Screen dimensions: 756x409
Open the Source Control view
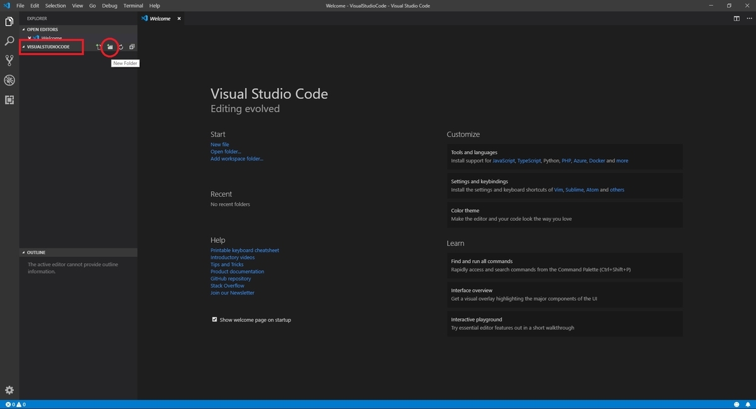click(9, 60)
